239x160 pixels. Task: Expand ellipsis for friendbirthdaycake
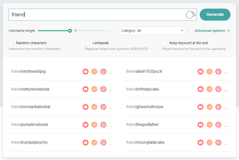coord(226,91)
